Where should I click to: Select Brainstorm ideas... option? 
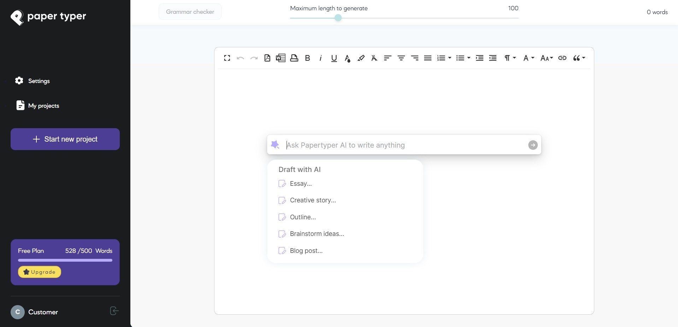tap(317, 234)
